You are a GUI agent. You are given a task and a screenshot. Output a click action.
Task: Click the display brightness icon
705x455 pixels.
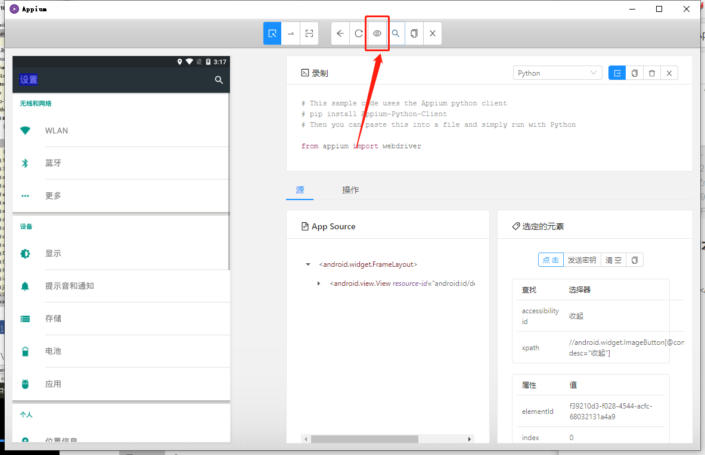point(25,253)
